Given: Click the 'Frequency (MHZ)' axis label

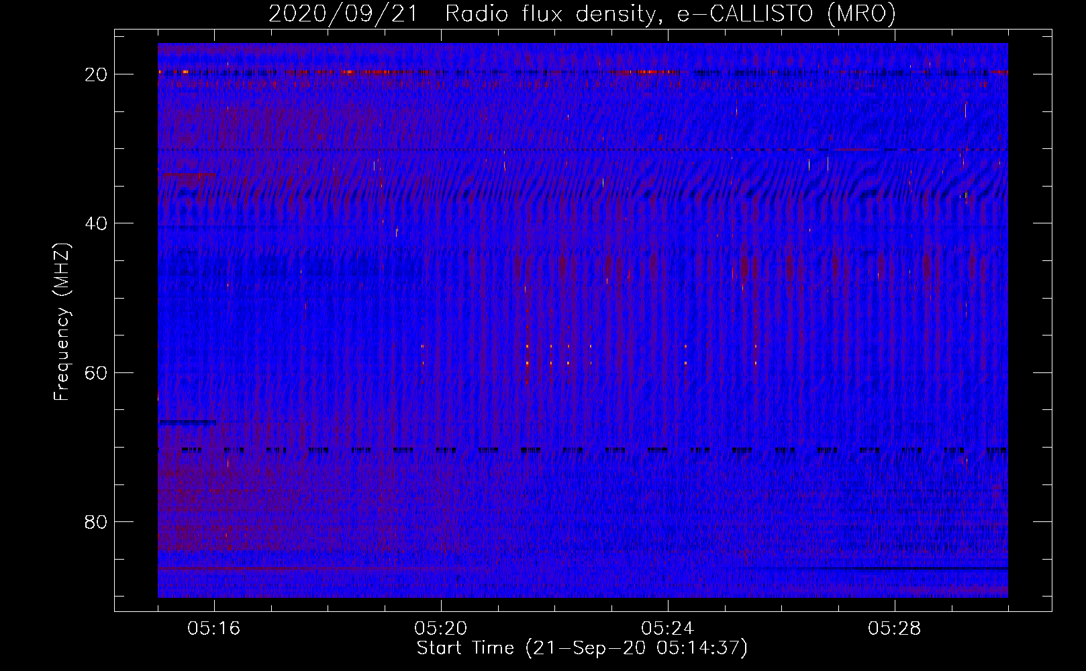Looking at the screenshot, I should 62,322.
